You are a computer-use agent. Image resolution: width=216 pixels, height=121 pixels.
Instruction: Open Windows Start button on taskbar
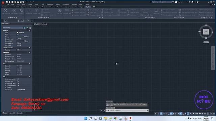click(86, 118)
